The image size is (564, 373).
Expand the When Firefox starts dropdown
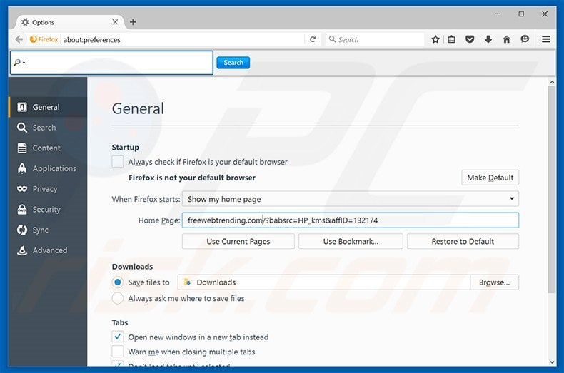pos(351,199)
